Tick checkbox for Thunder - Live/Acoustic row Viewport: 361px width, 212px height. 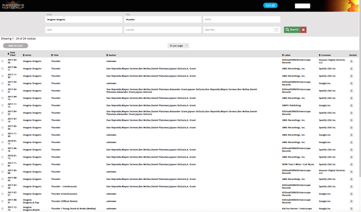point(2,186)
